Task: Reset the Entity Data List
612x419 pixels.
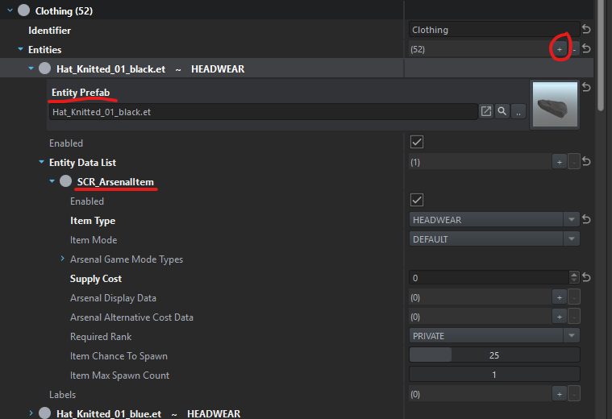Action: (586, 161)
